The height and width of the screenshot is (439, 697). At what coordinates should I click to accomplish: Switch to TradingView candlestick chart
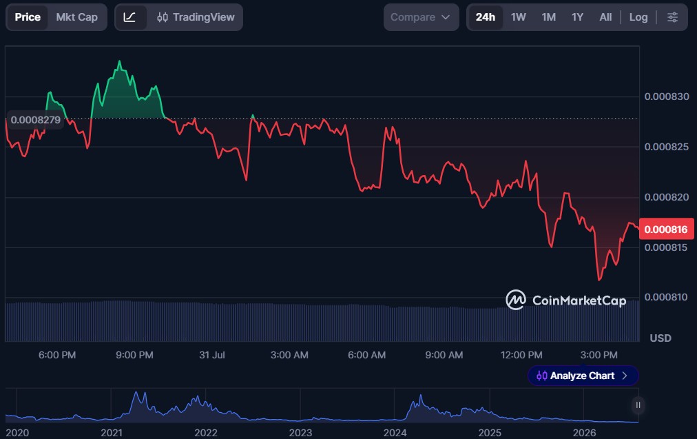click(x=196, y=17)
